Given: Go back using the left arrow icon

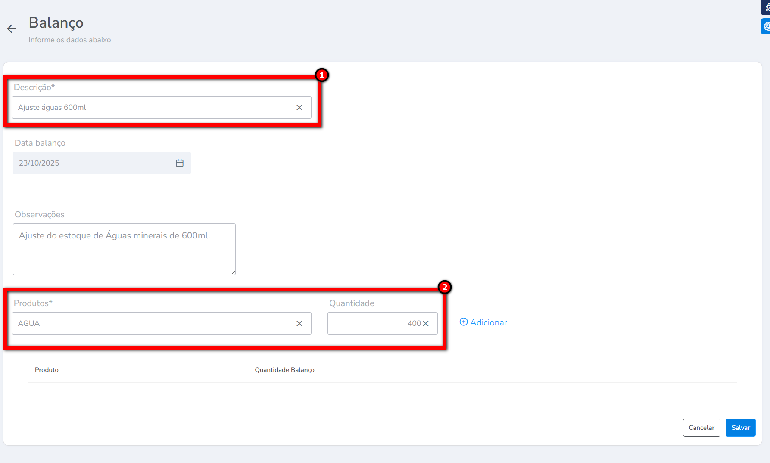Looking at the screenshot, I should coord(11,29).
